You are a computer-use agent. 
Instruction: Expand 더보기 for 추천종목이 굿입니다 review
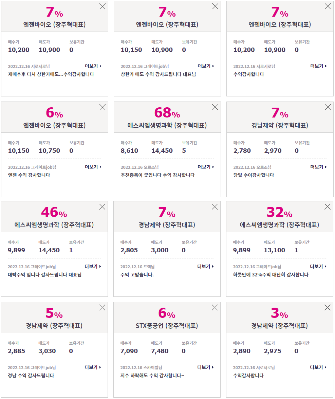(206, 167)
